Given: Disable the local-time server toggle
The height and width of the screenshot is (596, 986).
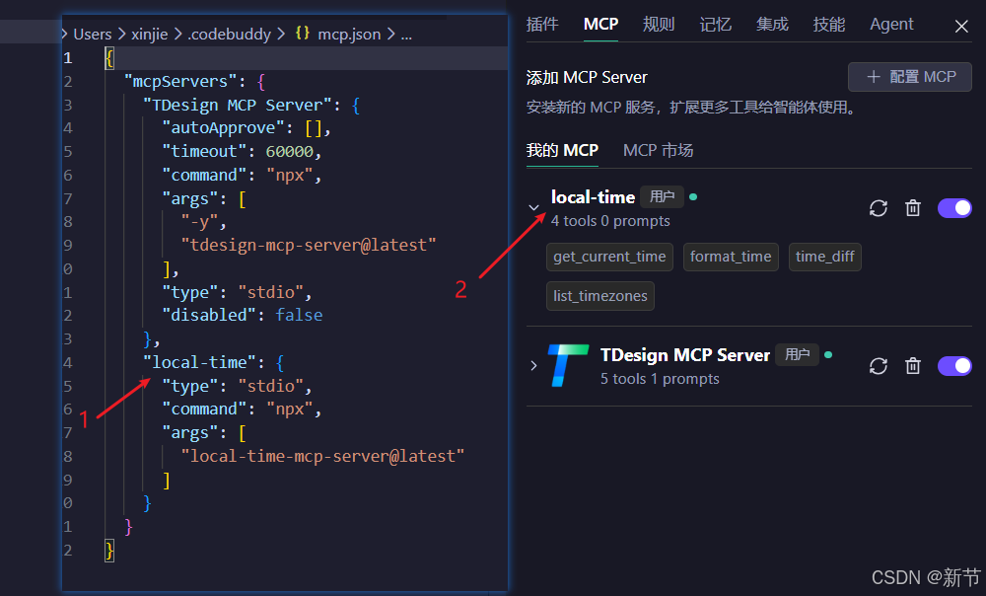Looking at the screenshot, I should tap(954, 208).
